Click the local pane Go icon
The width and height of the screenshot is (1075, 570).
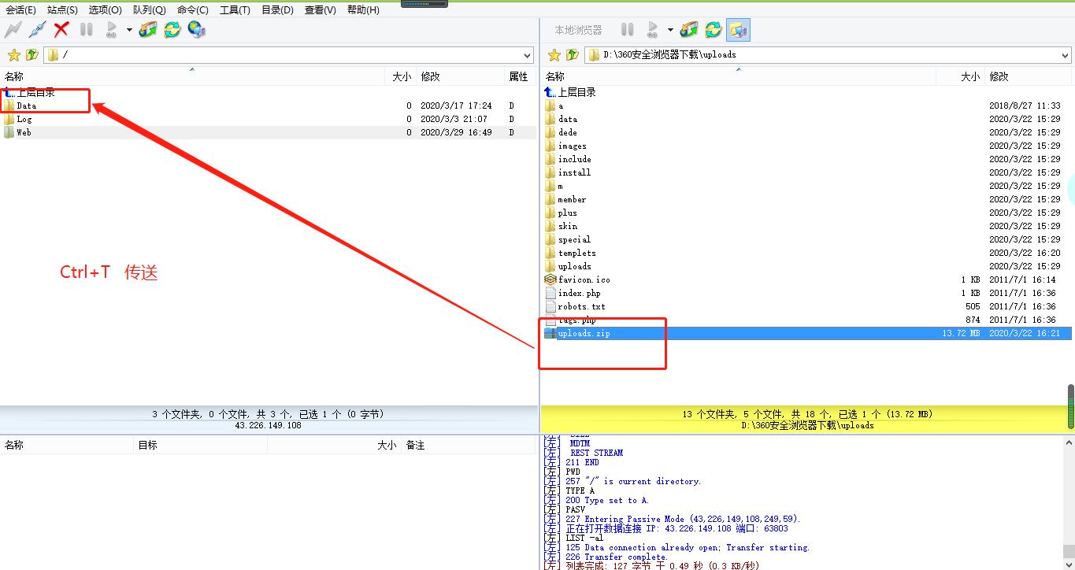click(652, 30)
